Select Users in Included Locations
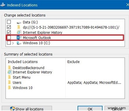The image size is (129, 111). pyautogui.click(x=17, y=83)
